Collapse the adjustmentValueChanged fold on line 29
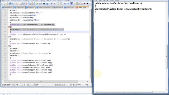The image size is (169, 95). coord(9,37)
